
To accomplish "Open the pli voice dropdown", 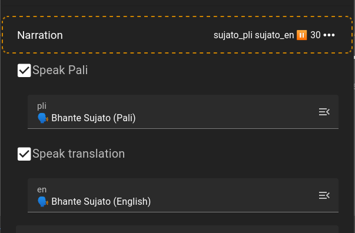I will pos(183,112).
